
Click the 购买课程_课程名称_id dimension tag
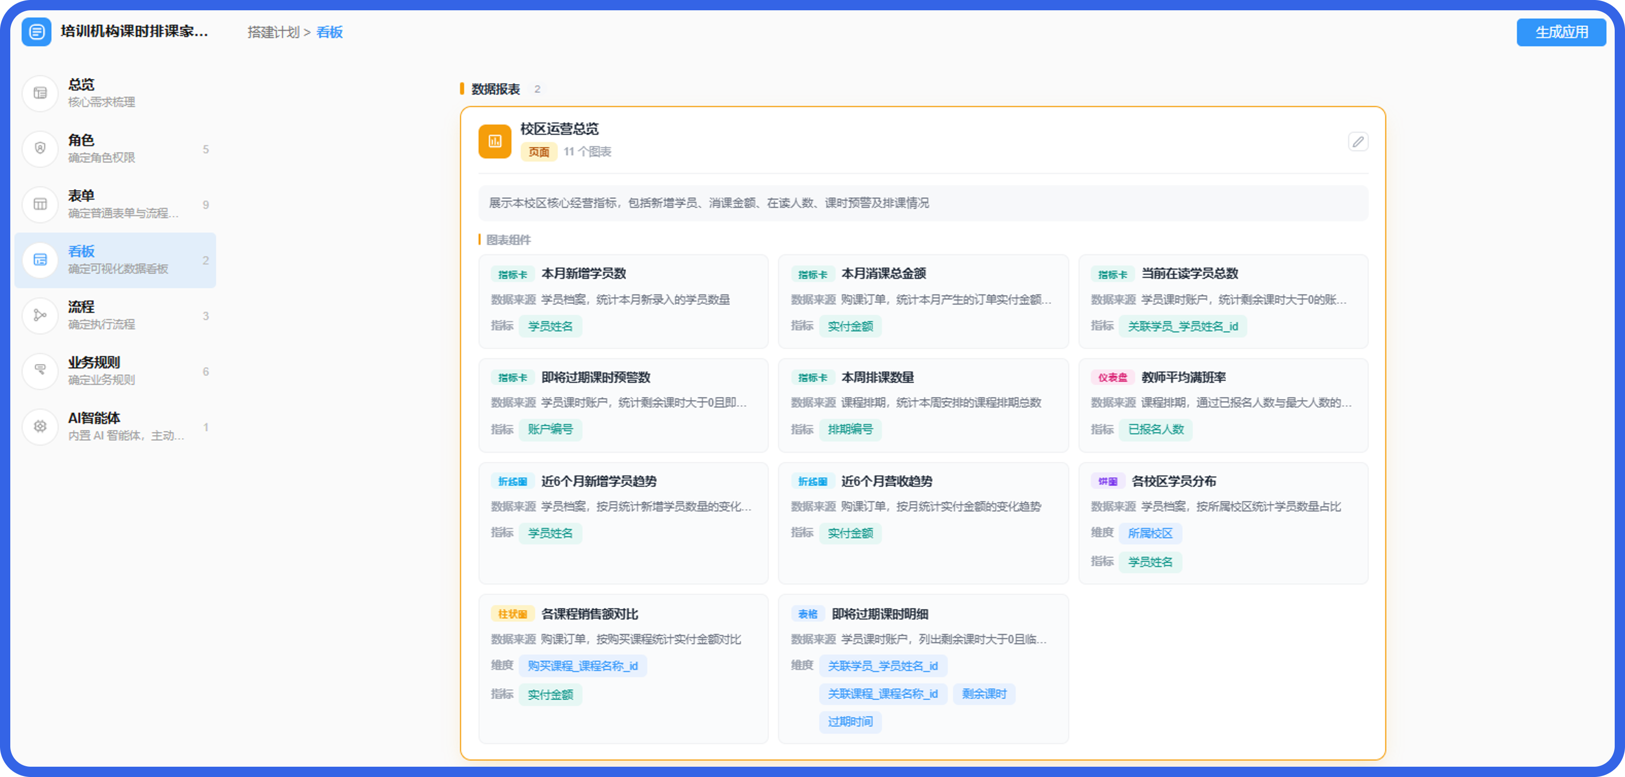click(582, 666)
